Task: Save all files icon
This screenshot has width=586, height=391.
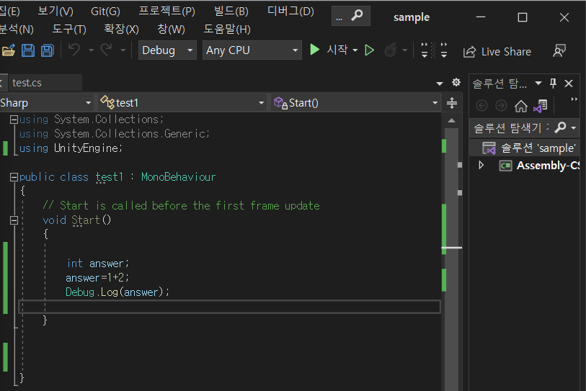Action: coord(48,50)
